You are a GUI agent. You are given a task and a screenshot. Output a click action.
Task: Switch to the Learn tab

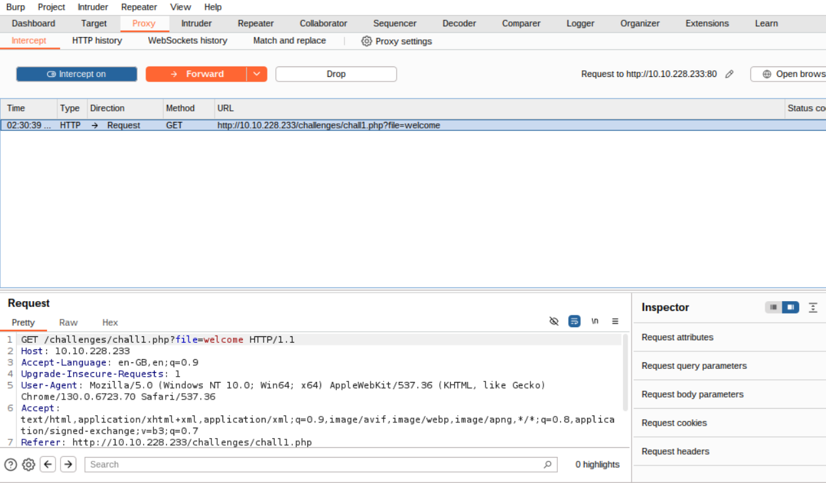click(x=767, y=23)
